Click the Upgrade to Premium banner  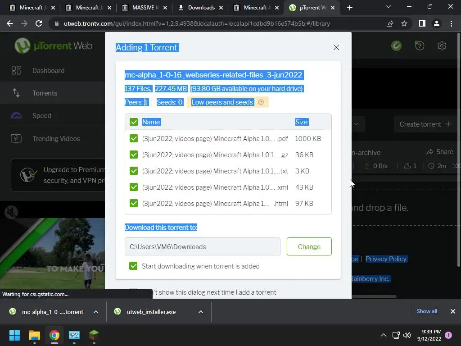coord(58,175)
